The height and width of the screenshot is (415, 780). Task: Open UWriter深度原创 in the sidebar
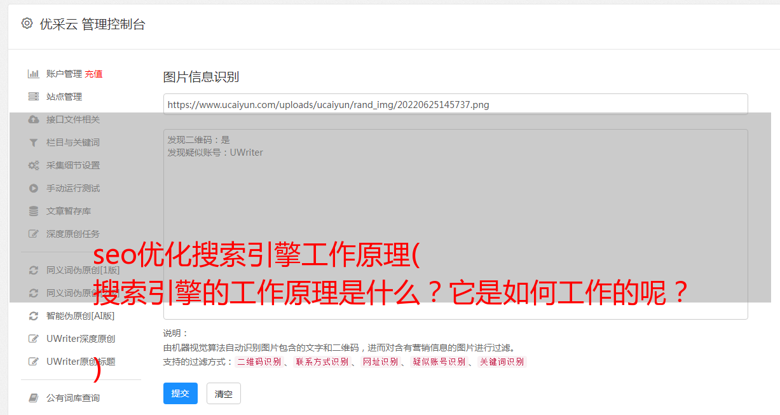coord(81,339)
